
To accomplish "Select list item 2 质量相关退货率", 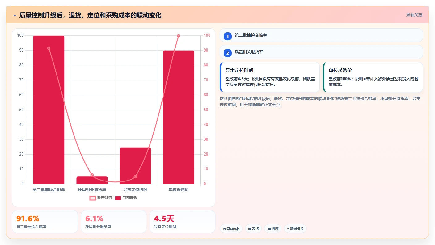I will tap(321, 52).
